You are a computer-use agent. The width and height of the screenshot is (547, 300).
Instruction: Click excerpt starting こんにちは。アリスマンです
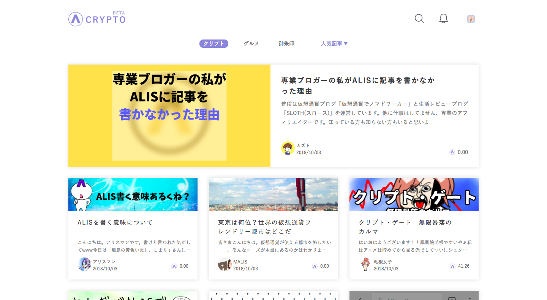[x=134, y=246]
